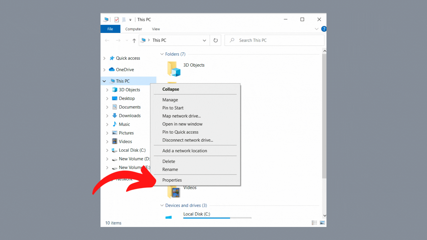Select OneDrive in the navigation pane

(x=125, y=70)
